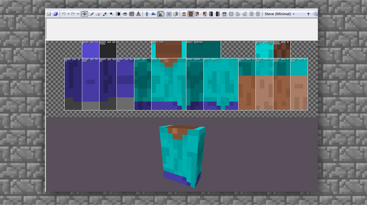Toggle helmet overlay visibility

225,14
